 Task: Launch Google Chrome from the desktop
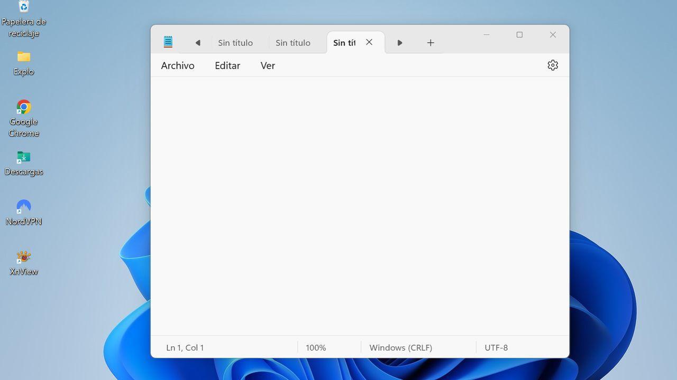pos(23,106)
